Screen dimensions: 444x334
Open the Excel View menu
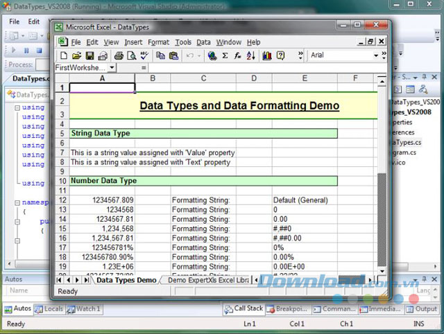111,42
